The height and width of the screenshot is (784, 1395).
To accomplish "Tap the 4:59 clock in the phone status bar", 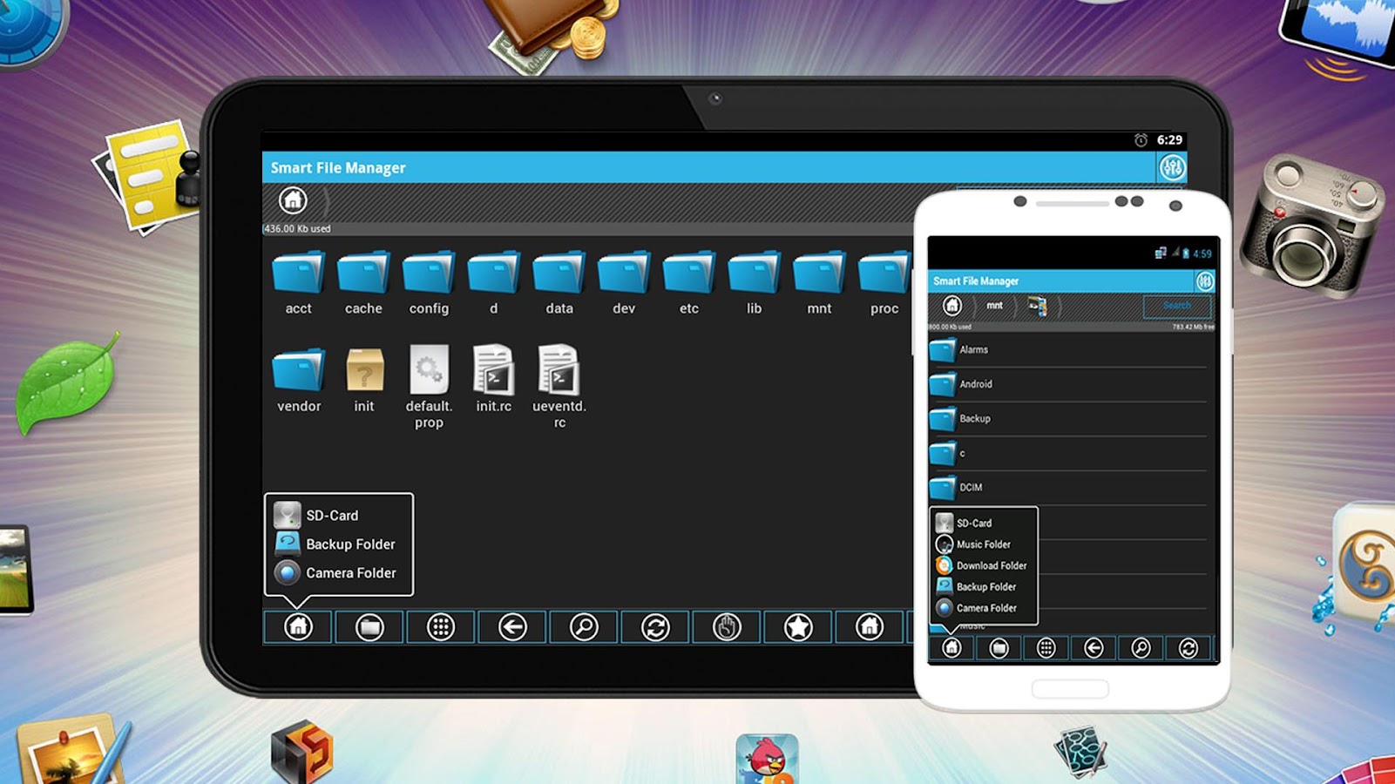I will [1202, 254].
